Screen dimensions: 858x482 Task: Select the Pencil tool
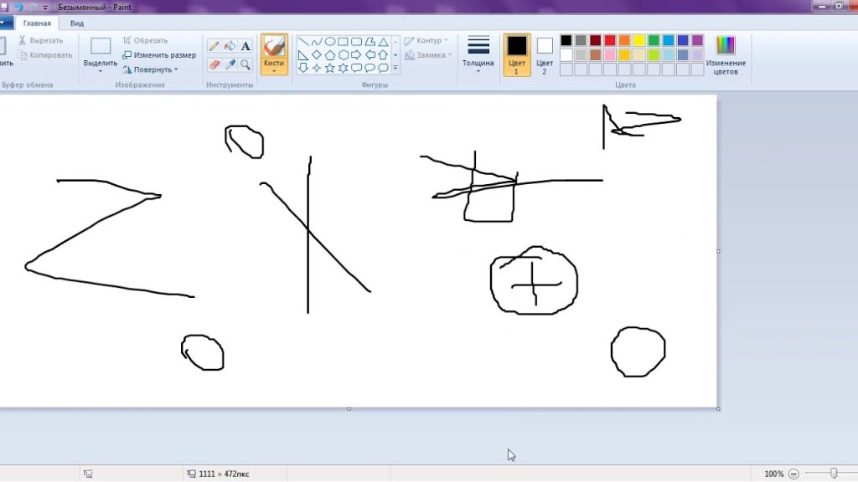coord(214,46)
